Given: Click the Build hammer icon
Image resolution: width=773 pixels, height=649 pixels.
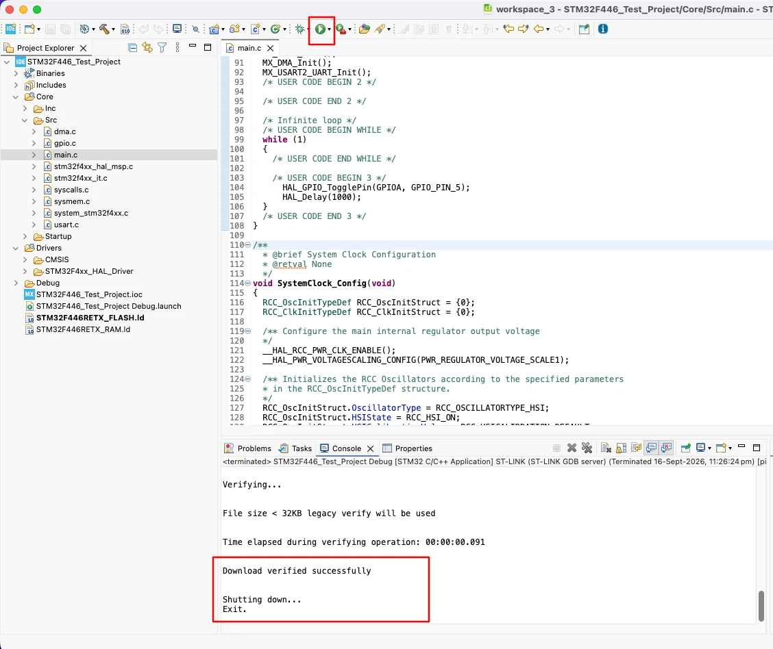Looking at the screenshot, I should (104, 29).
